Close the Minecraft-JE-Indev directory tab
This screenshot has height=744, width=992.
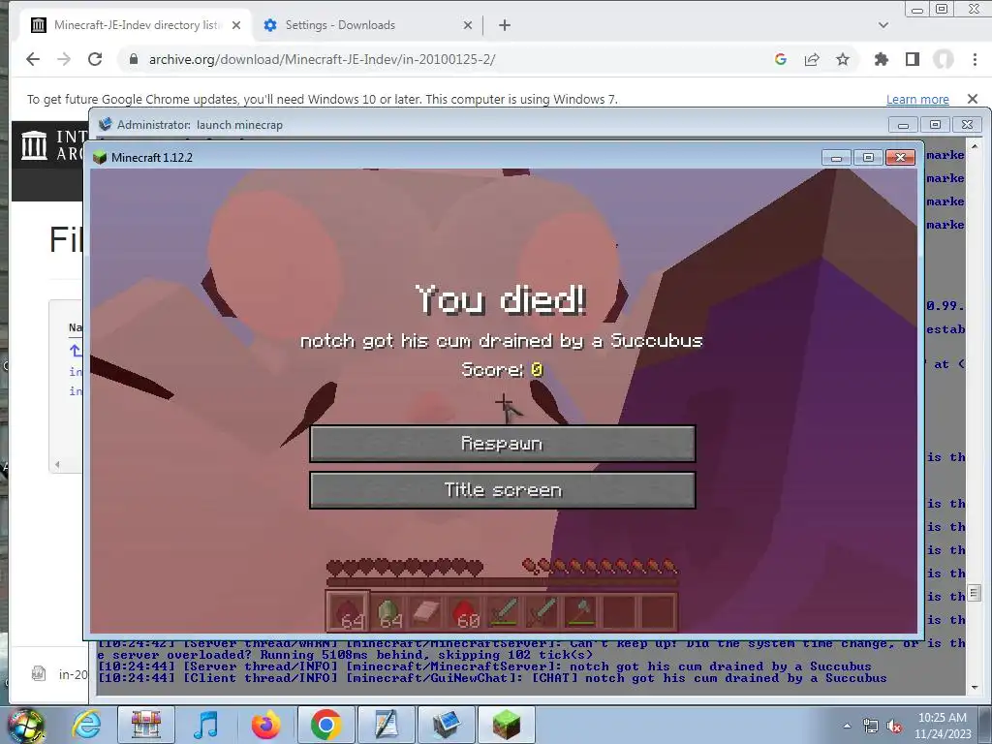(236, 25)
